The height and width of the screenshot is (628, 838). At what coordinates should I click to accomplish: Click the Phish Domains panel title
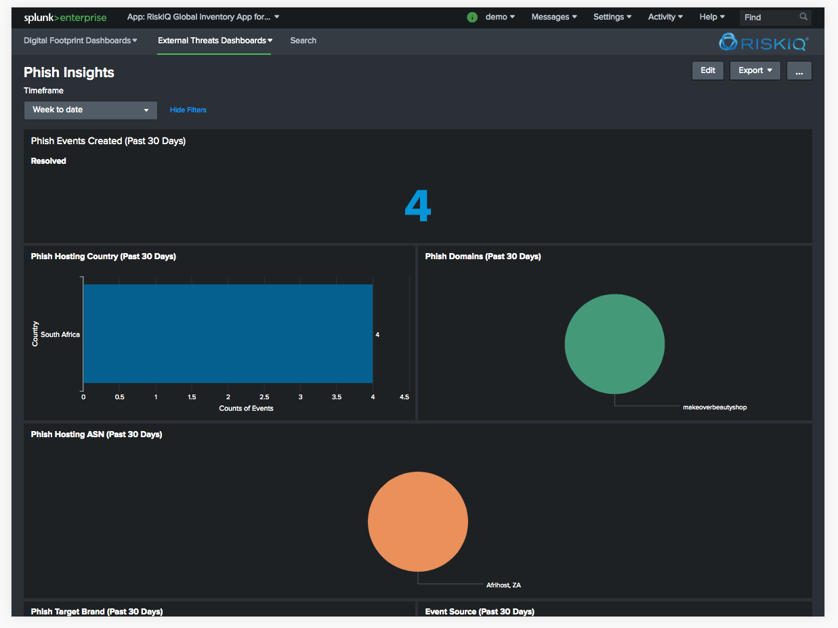pyautogui.click(x=483, y=256)
